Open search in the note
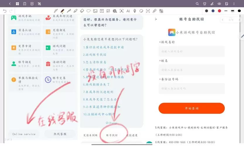 (x=197, y=4)
